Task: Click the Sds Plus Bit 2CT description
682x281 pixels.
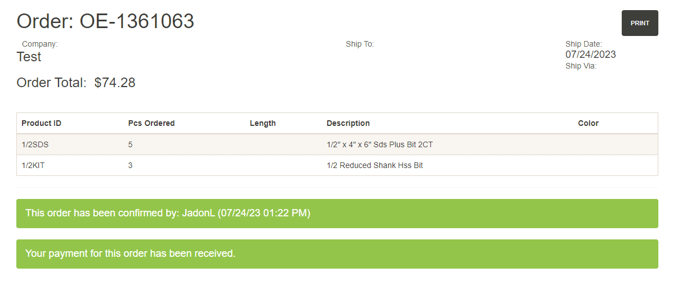Action: (x=380, y=144)
